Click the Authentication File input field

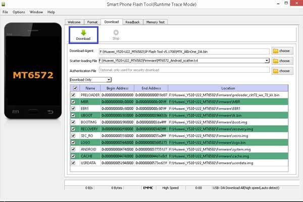(x=184, y=70)
